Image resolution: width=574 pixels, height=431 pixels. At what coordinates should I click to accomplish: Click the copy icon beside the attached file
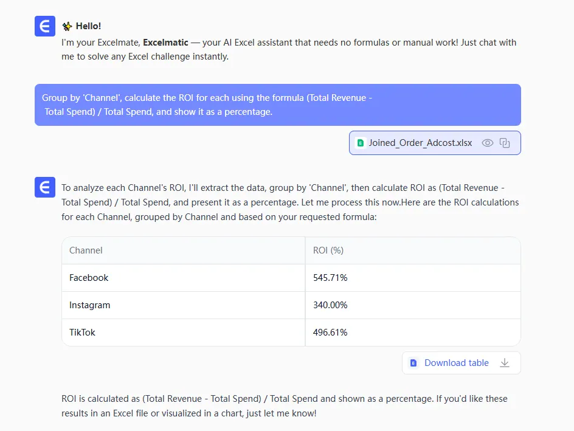coord(505,143)
